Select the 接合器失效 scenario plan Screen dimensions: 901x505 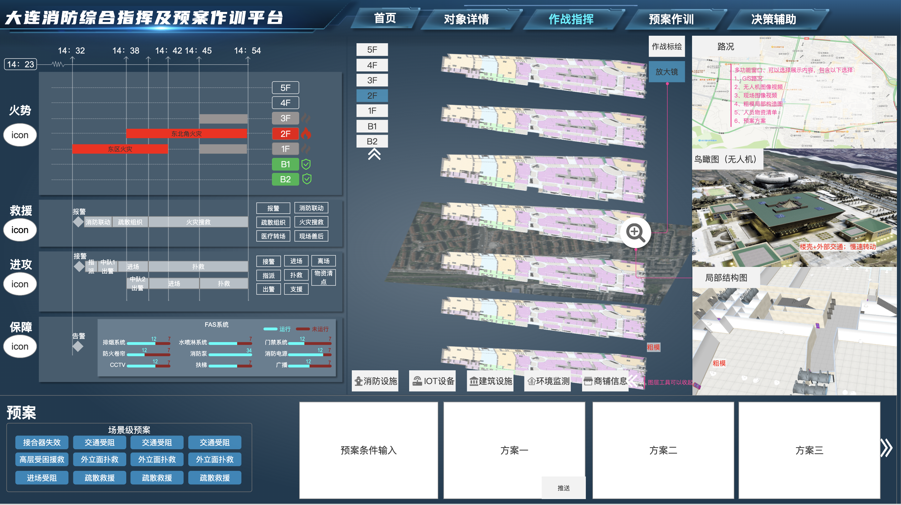click(42, 442)
